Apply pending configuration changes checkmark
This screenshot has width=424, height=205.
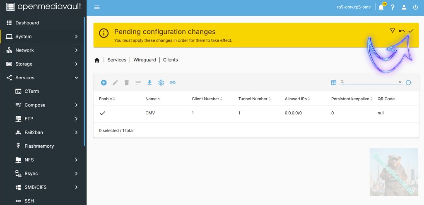coord(411,31)
